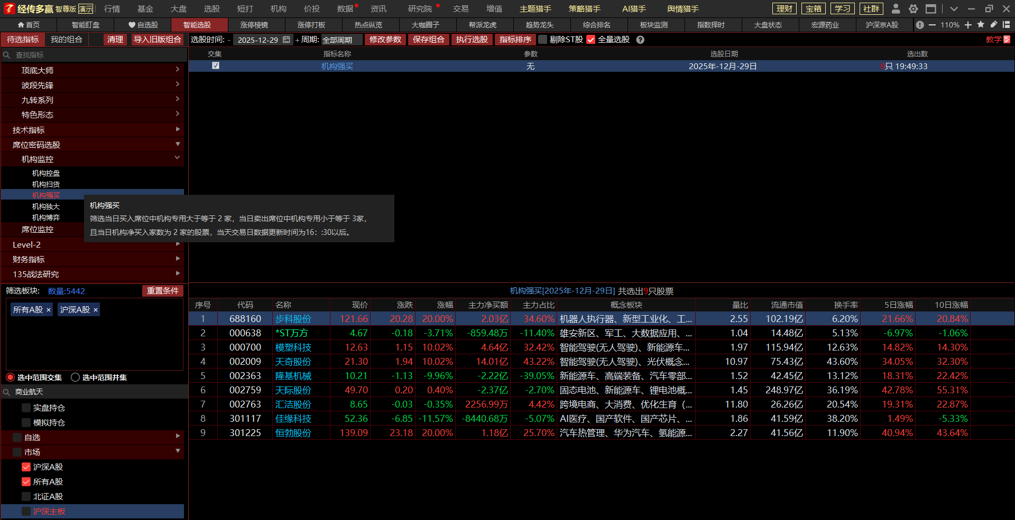Open the user account profile icon

(x=896, y=8)
